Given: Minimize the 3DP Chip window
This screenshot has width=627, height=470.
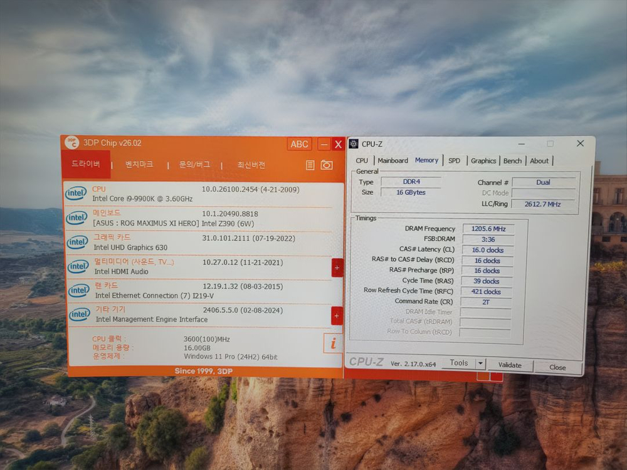Looking at the screenshot, I should [324, 144].
